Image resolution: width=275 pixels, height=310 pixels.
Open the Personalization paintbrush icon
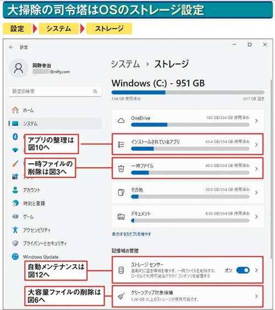pos(15,164)
